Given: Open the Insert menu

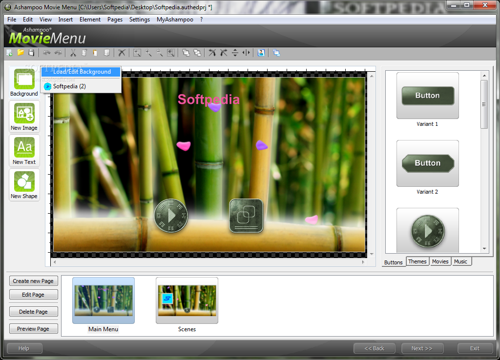Looking at the screenshot, I should [65, 20].
